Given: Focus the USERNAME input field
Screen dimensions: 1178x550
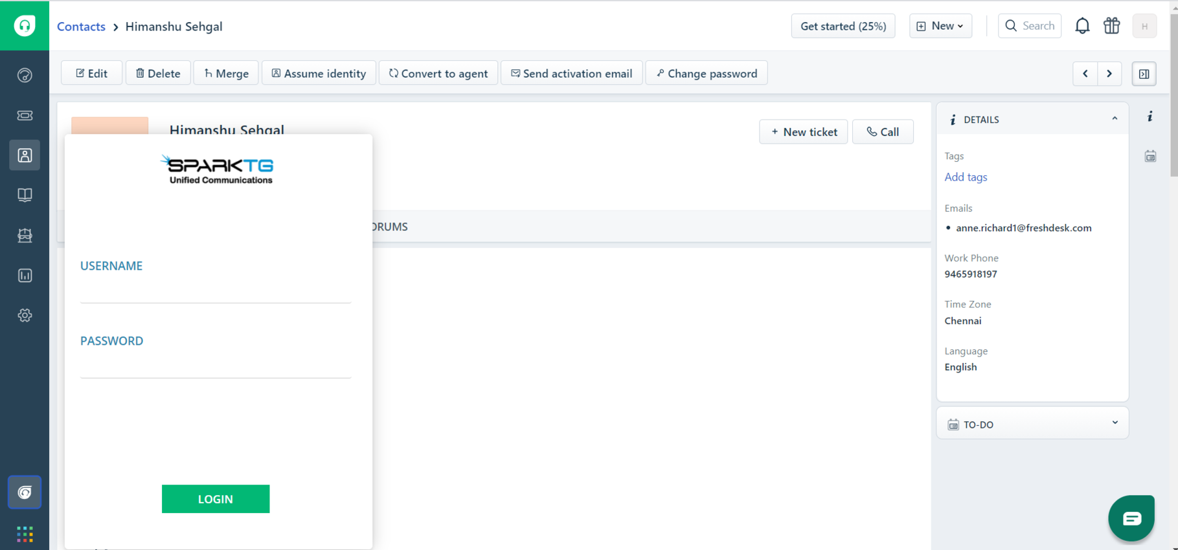Looking at the screenshot, I should pyautogui.click(x=216, y=291).
